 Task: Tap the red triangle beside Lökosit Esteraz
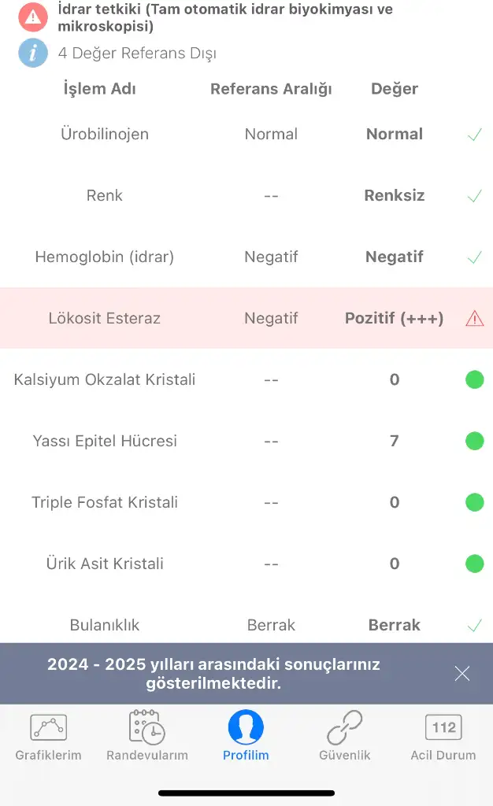[x=474, y=318]
